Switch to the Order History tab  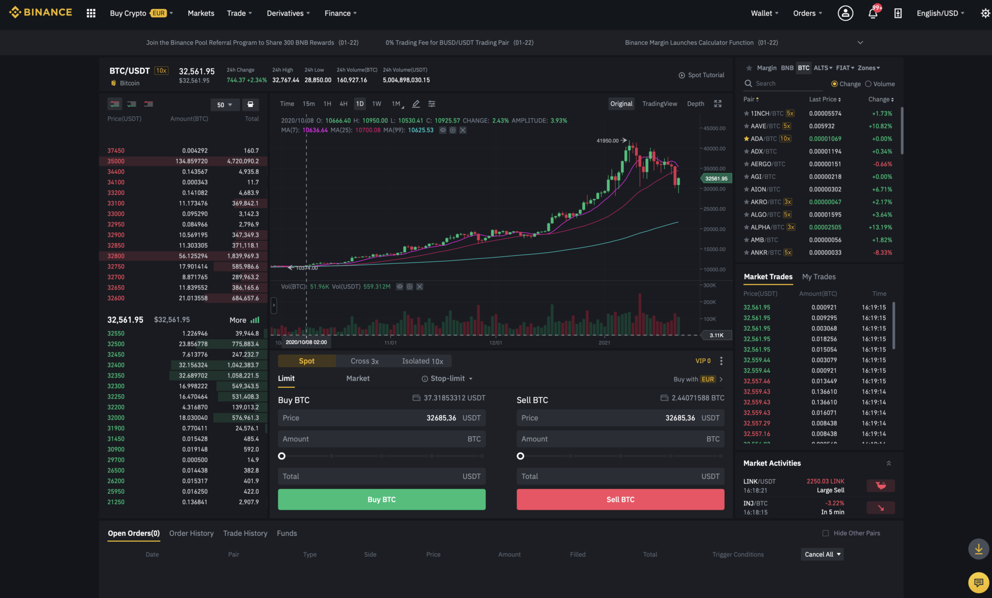[191, 533]
